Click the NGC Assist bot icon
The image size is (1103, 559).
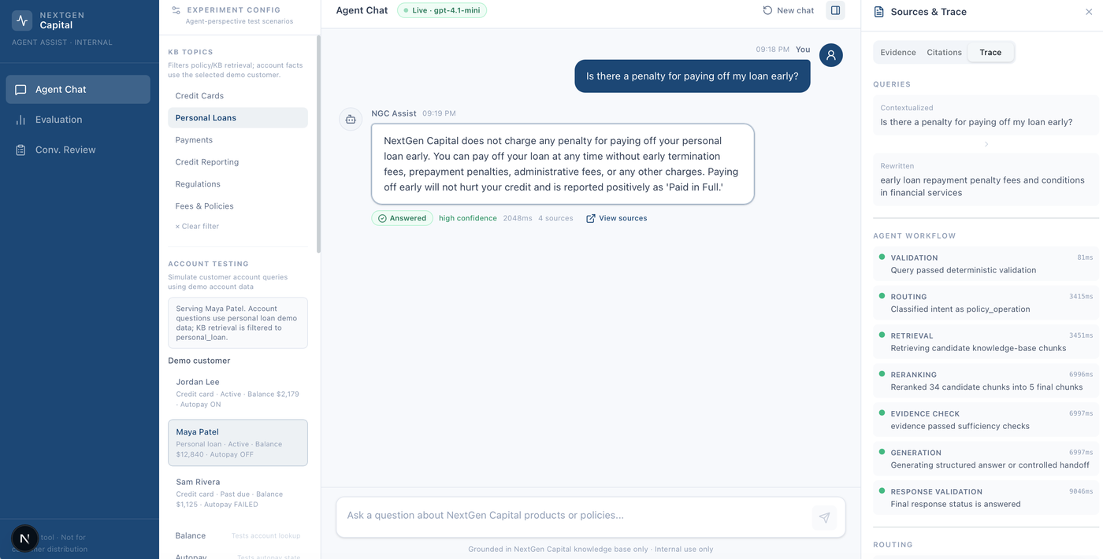click(351, 119)
